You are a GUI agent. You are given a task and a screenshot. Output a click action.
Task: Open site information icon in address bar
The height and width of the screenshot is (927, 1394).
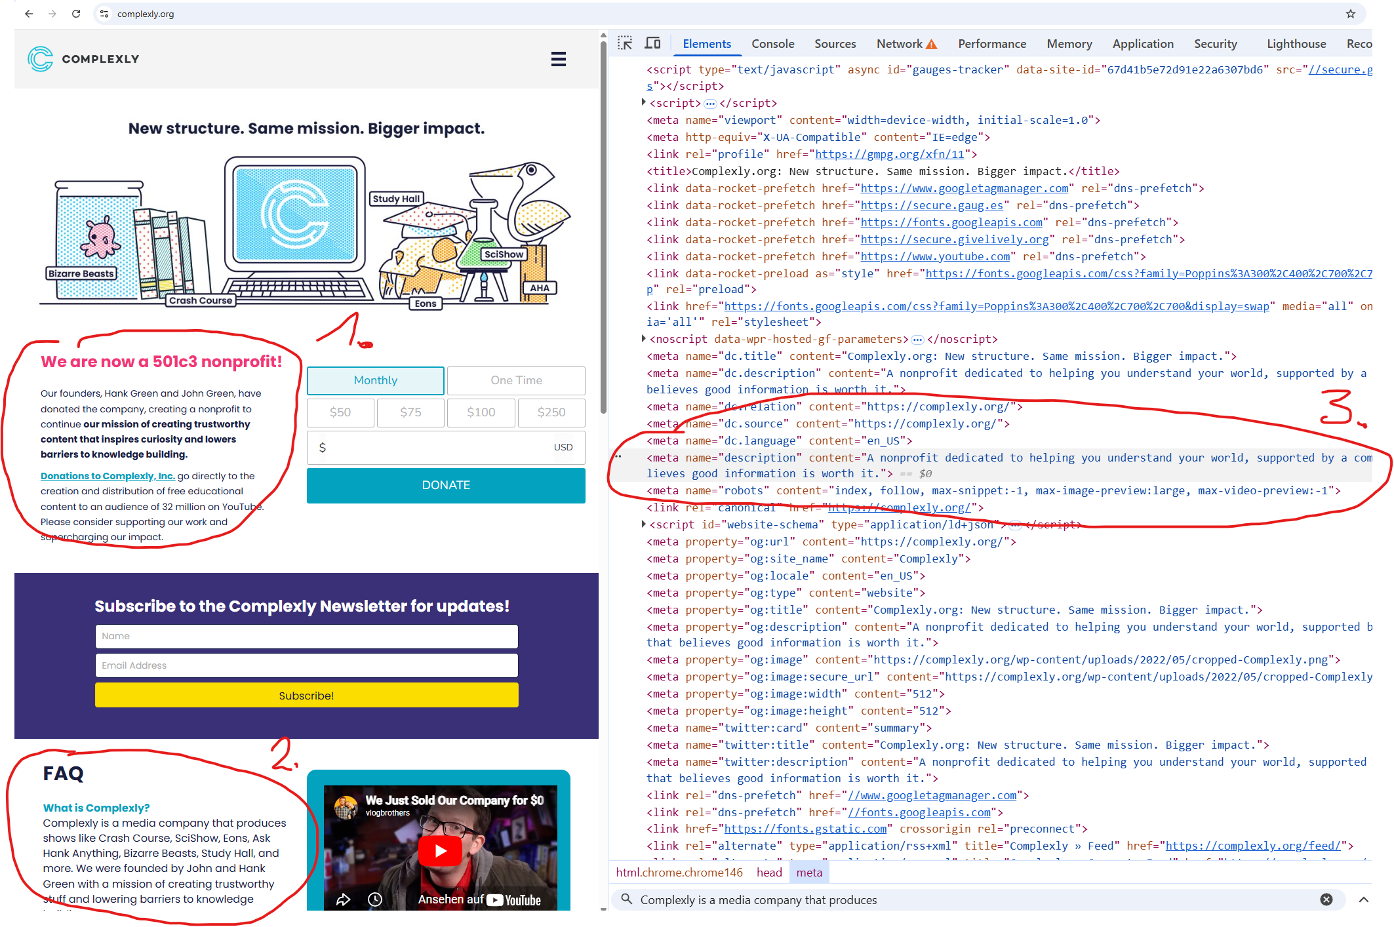(x=104, y=14)
